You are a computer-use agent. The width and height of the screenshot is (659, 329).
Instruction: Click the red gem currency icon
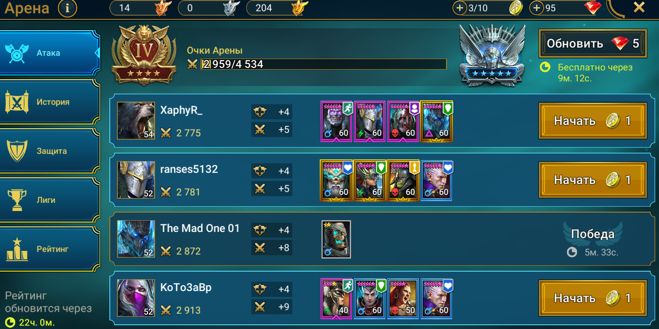point(593,8)
